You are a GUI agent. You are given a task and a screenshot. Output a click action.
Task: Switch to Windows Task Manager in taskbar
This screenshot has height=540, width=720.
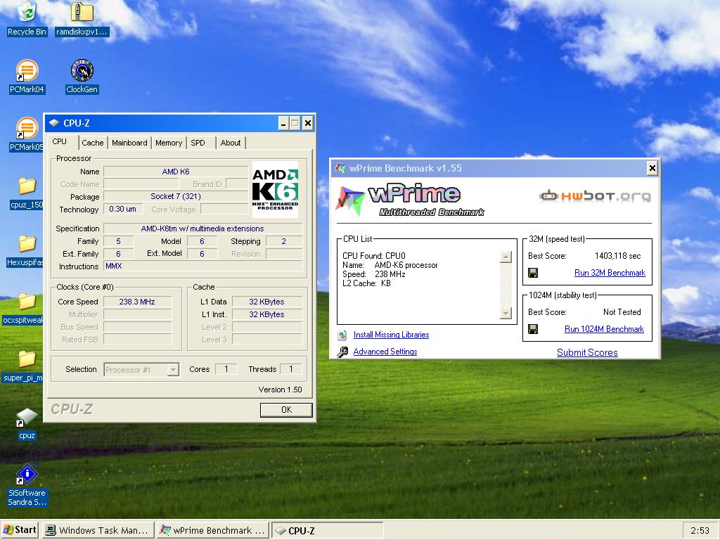point(98,530)
